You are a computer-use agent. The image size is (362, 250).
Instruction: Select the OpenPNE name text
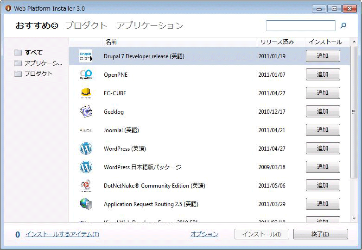click(116, 75)
